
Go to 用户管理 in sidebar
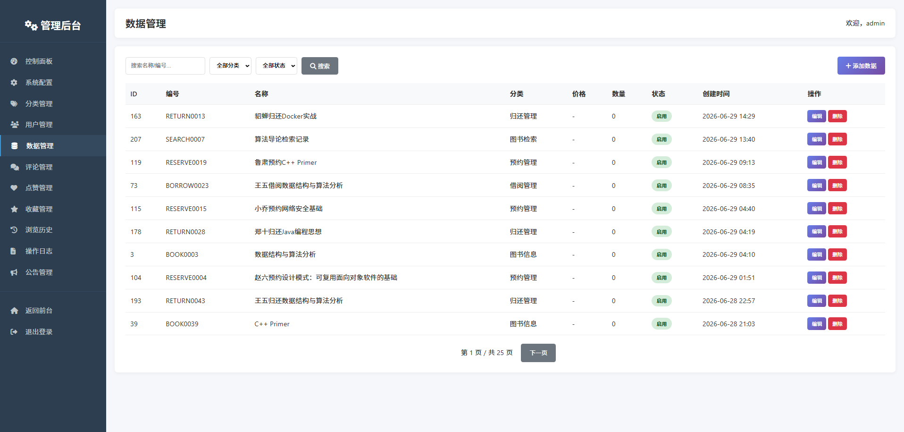coord(53,125)
